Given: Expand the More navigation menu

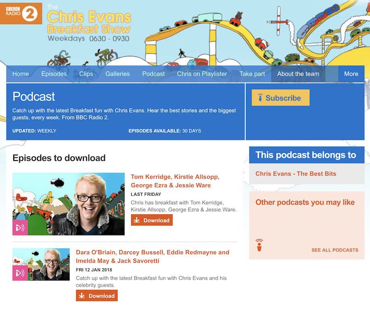Looking at the screenshot, I should (351, 74).
